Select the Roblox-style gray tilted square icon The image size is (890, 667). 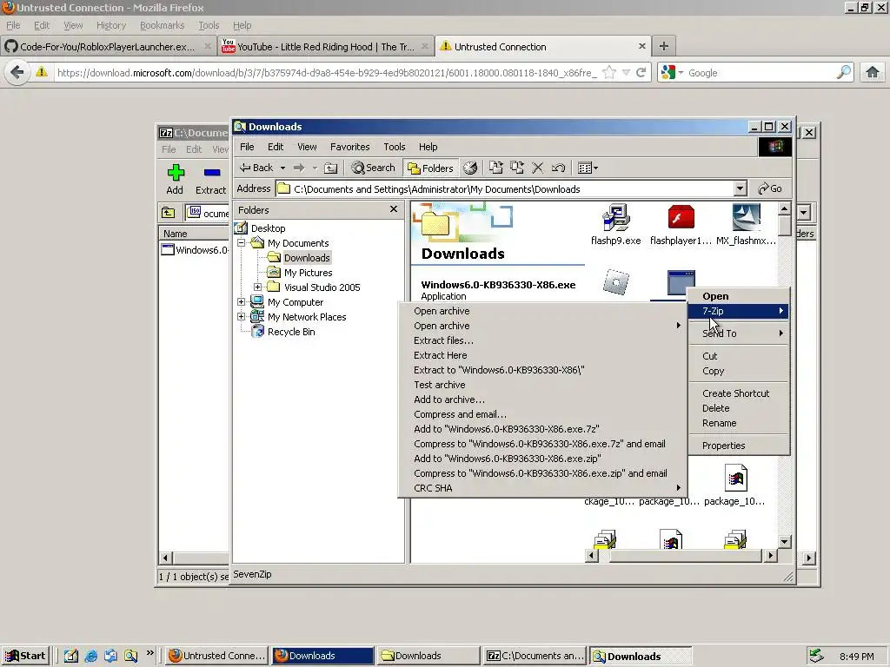tap(616, 282)
